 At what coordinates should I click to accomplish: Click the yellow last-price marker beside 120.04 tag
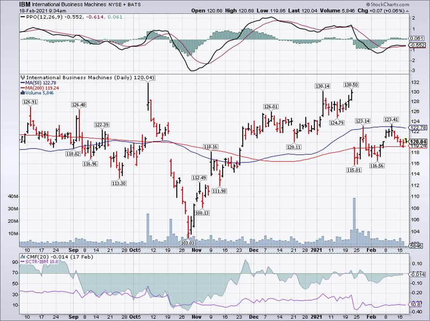click(x=407, y=141)
